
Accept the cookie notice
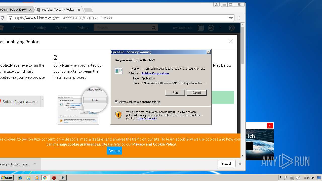114,151
